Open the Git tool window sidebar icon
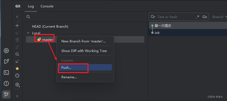This screenshot has width=227, height=101. (x=6, y=94)
